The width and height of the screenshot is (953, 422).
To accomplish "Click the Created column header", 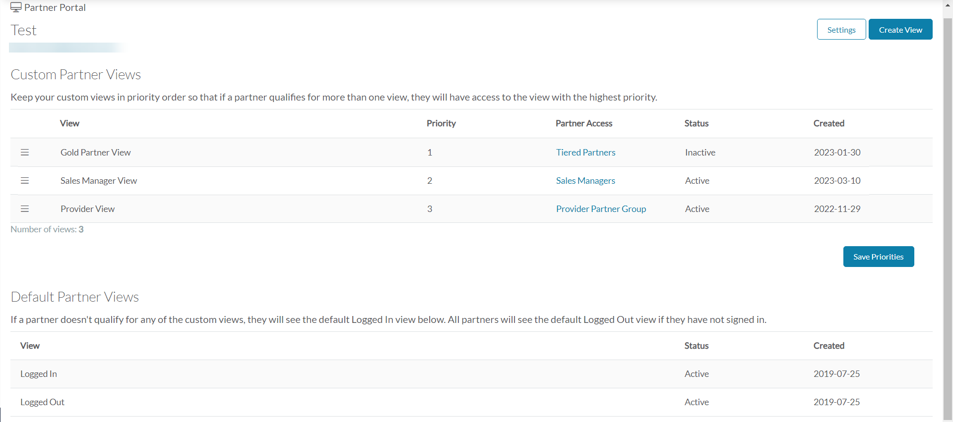I will pyautogui.click(x=828, y=123).
